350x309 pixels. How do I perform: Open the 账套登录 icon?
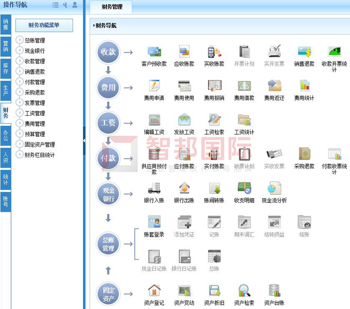[x=153, y=222]
